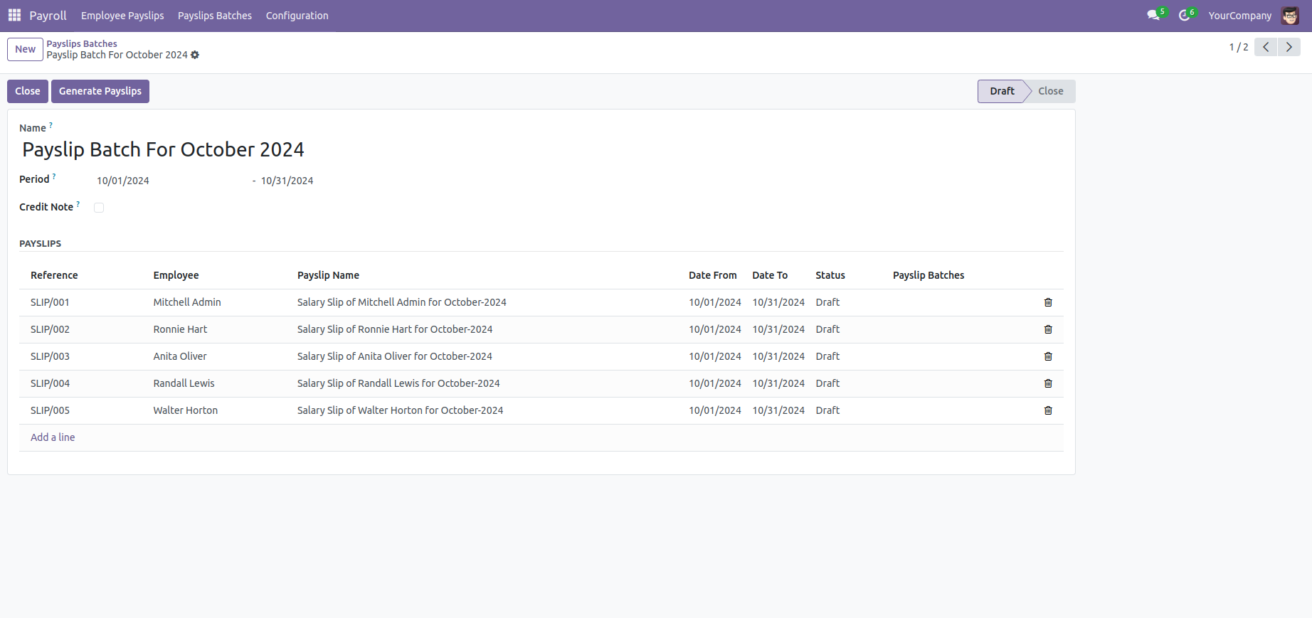Go to next record with right chevron
The width and height of the screenshot is (1312, 618).
(x=1289, y=47)
